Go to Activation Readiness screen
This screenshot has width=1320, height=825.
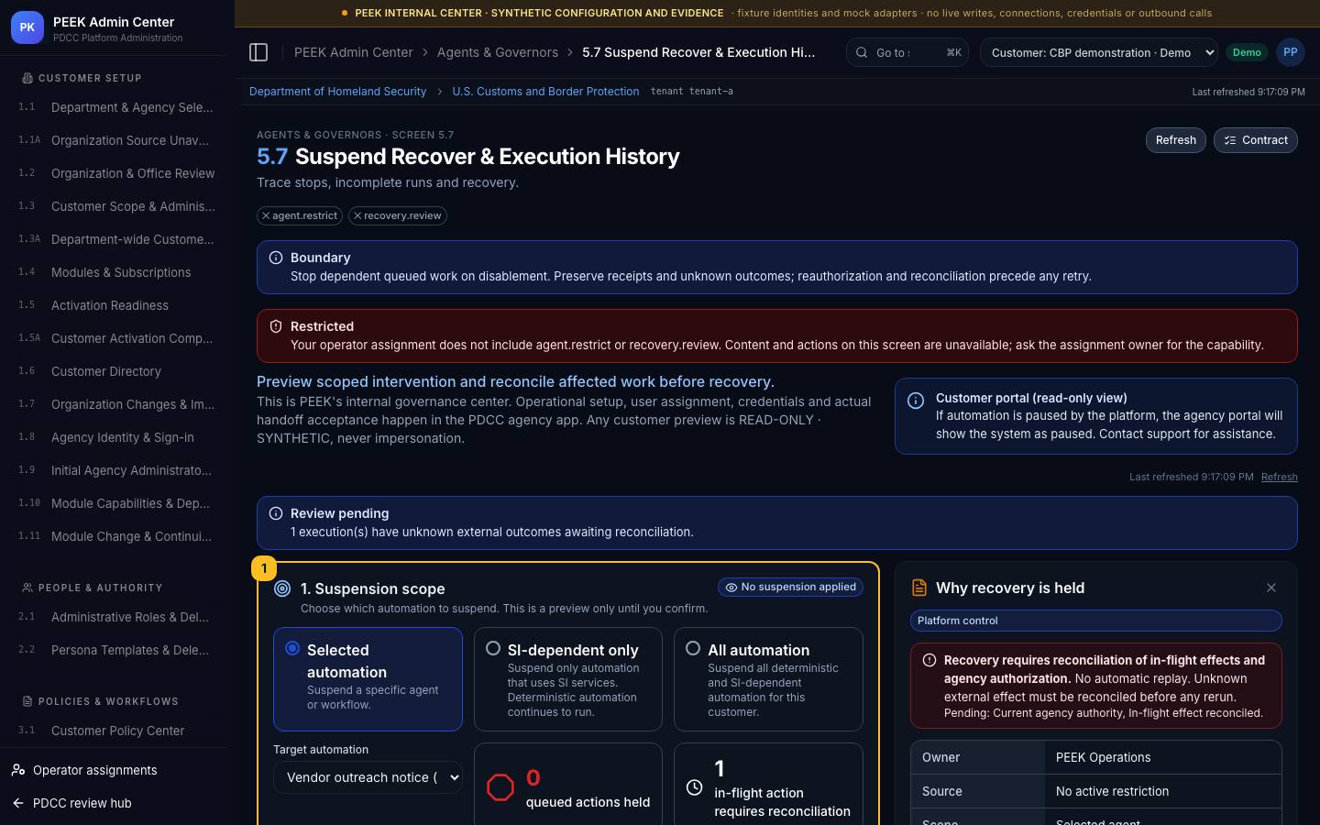click(x=117, y=305)
